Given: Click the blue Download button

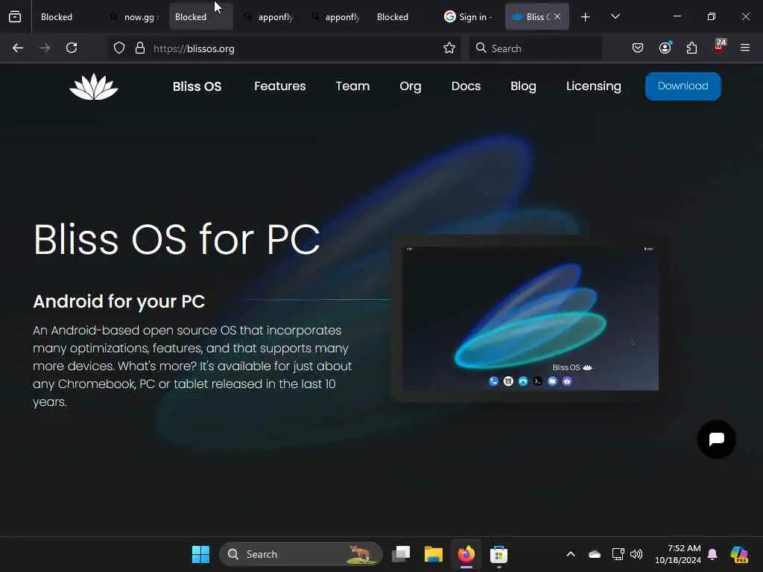Looking at the screenshot, I should pyautogui.click(x=683, y=86).
